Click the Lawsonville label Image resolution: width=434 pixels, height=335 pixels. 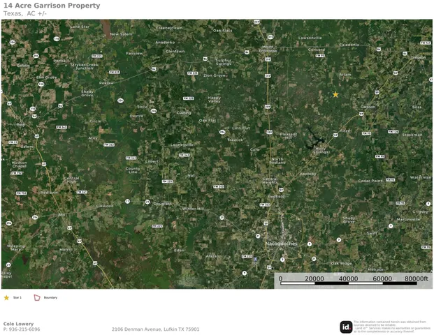(310, 38)
